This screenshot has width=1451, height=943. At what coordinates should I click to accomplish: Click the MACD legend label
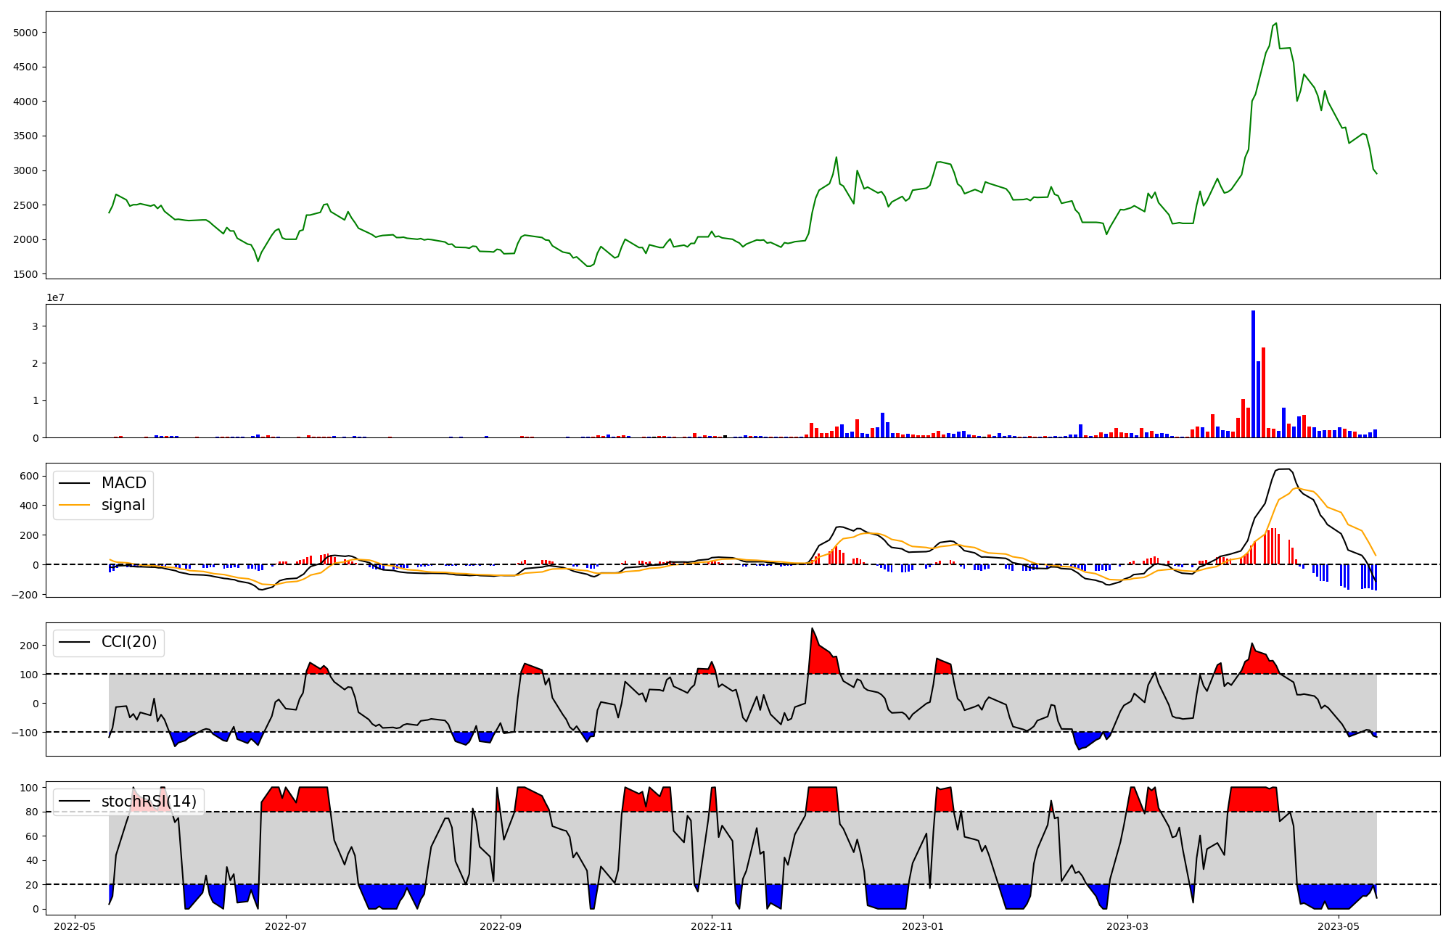(123, 483)
